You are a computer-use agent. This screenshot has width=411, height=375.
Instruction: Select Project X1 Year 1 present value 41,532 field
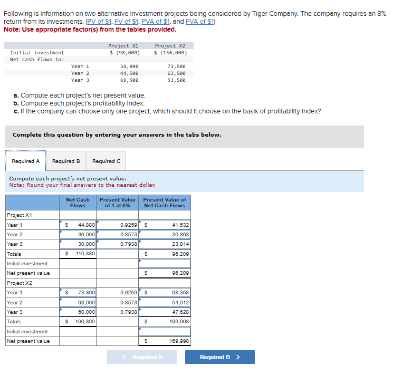[x=165, y=225]
